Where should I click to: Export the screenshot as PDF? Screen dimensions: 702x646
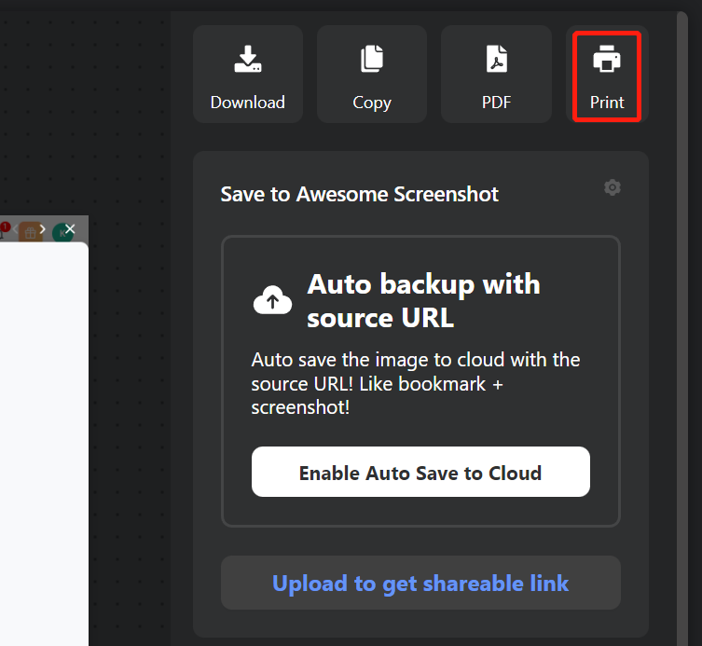coord(496,75)
